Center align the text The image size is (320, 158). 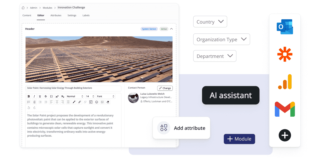[x=57, y=102]
